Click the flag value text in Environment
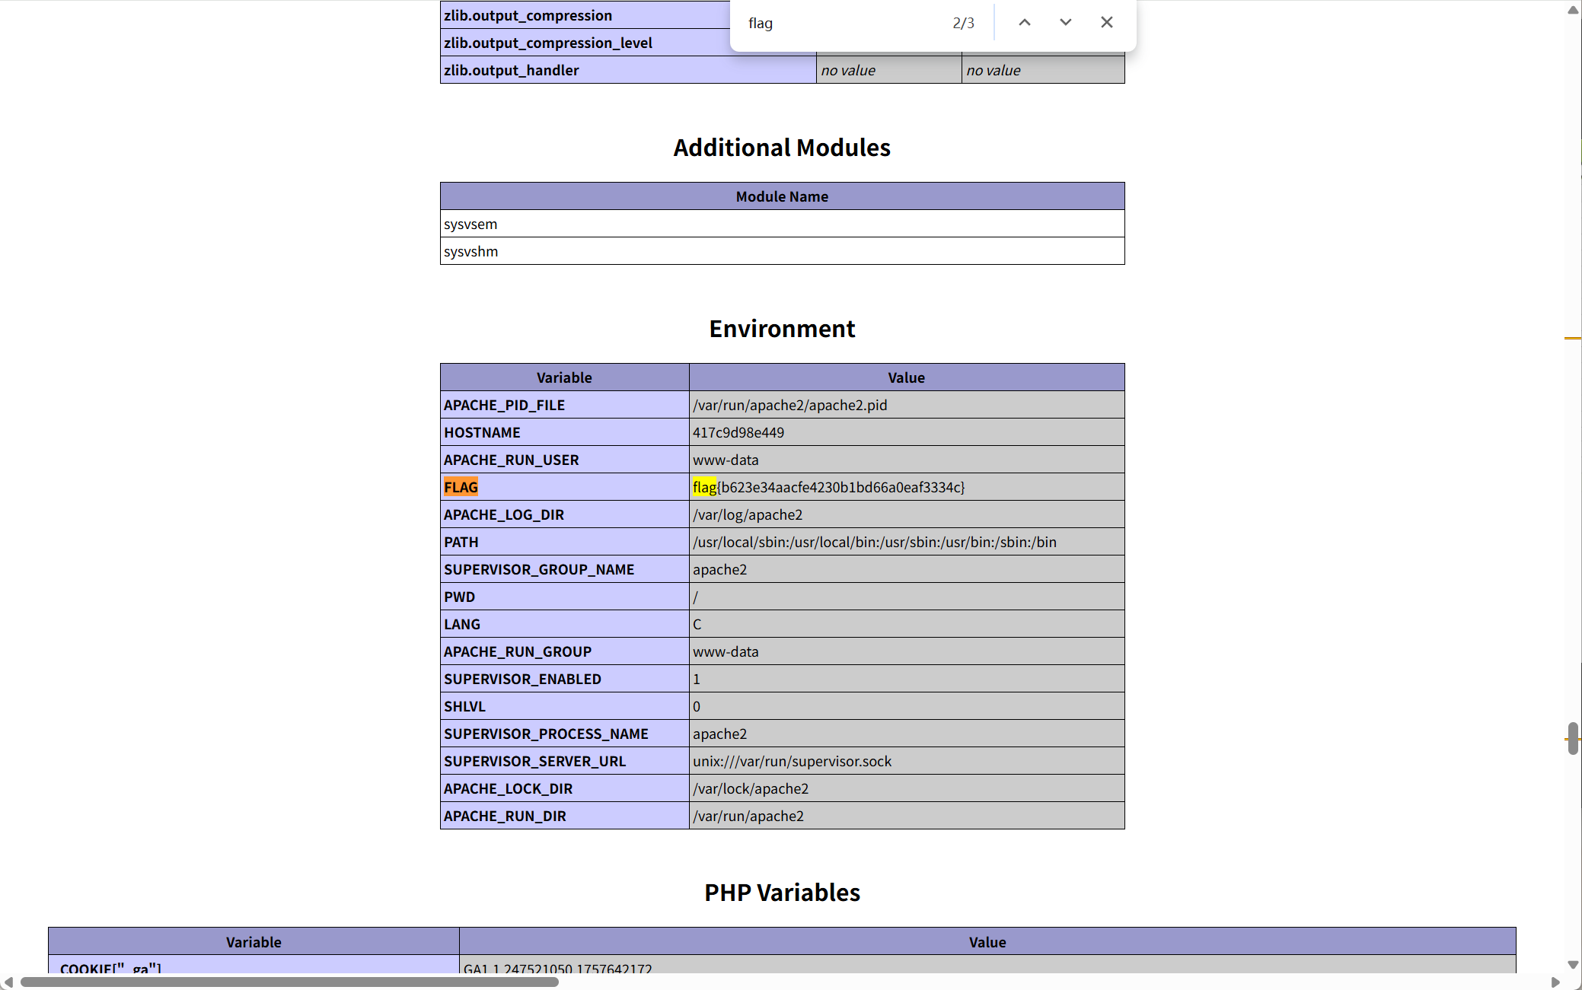 [828, 487]
